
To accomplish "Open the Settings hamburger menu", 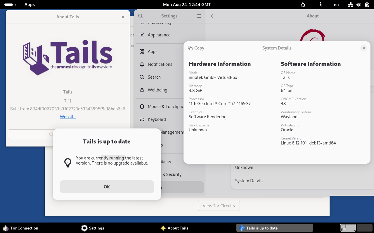I will coord(199,16).
